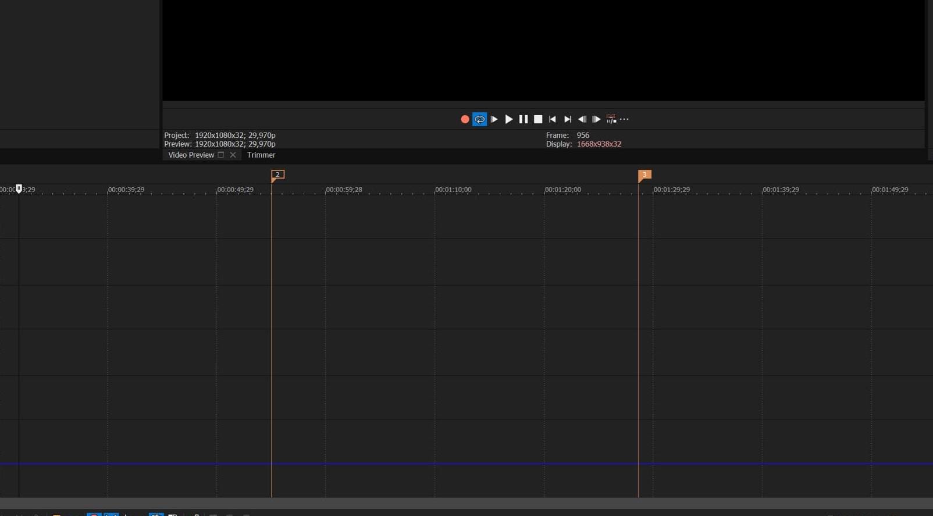Step to the Previous Frame

click(582, 119)
